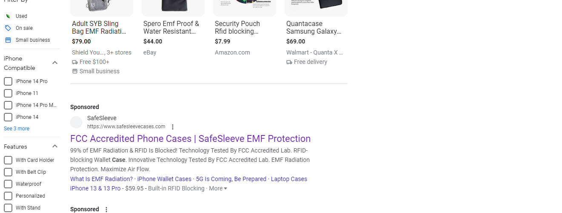This screenshot has height=213, width=562.
Task: Collapse the Features filter section
Action: click(55, 147)
